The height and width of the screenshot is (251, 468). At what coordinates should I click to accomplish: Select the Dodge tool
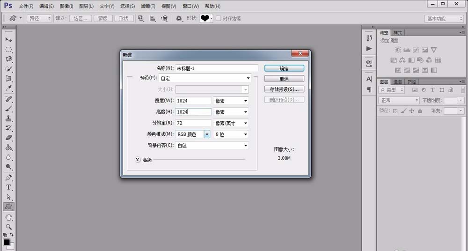point(8,167)
